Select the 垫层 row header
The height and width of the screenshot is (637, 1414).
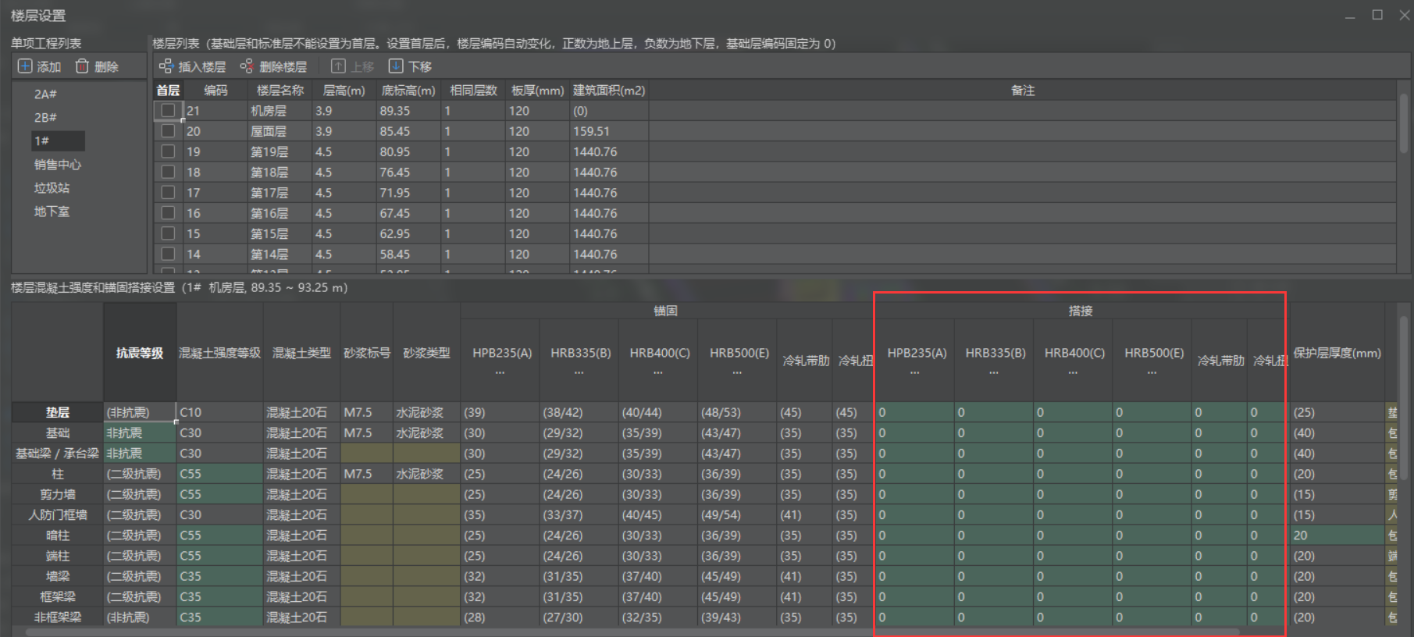[x=57, y=412]
